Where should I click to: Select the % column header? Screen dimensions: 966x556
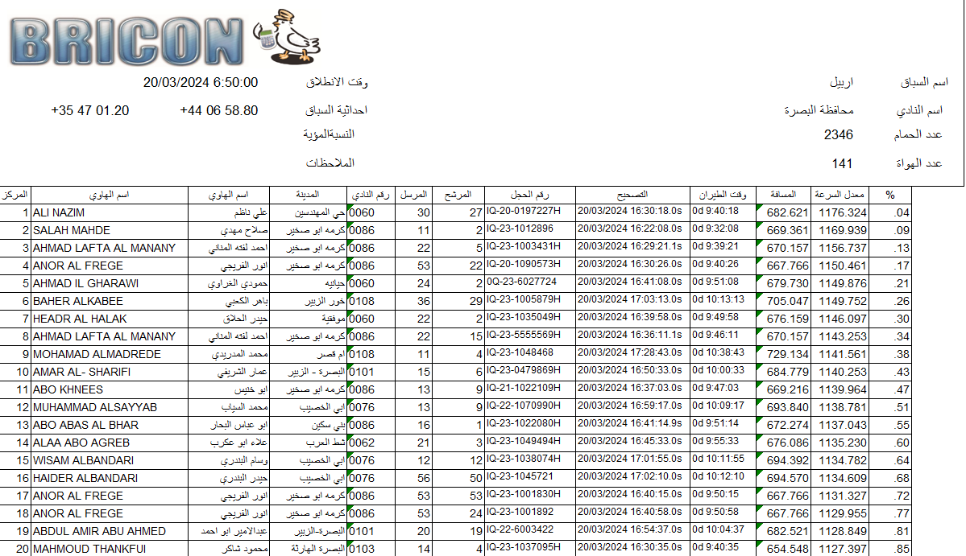point(889,195)
